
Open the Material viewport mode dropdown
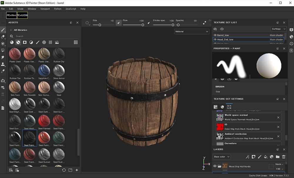point(191,31)
